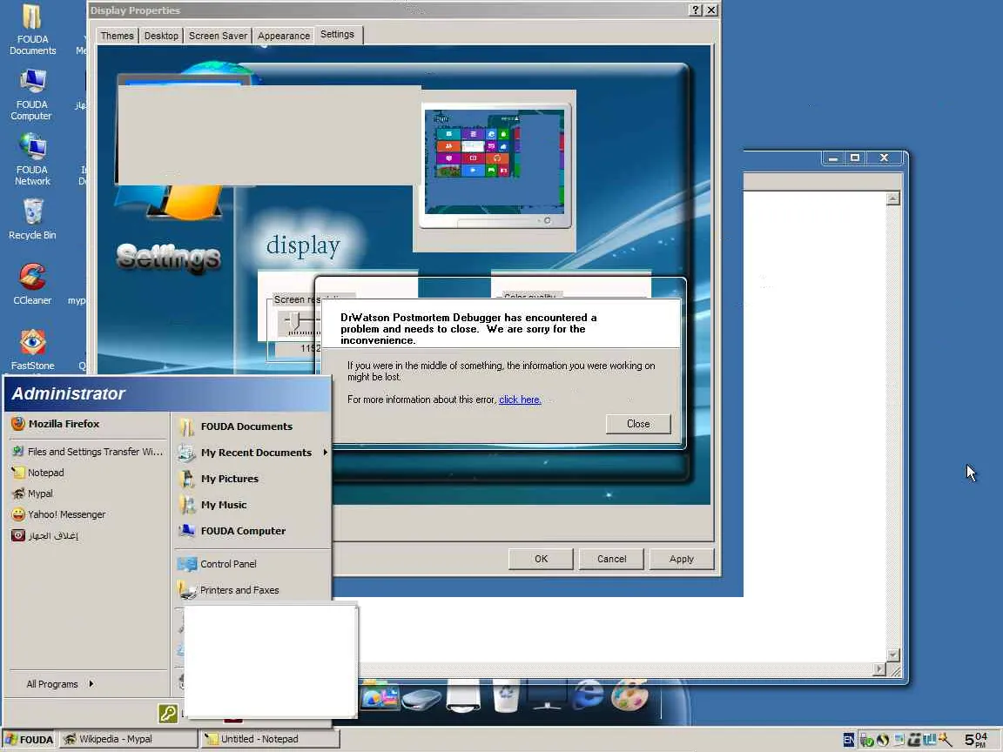The image size is (1003, 752).
Task: Minimize the Notepad window
Action: tap(833, 158)
